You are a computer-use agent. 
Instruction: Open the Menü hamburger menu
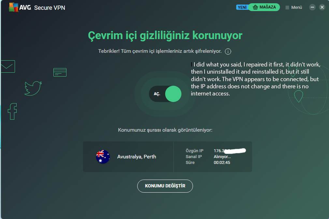293,7
